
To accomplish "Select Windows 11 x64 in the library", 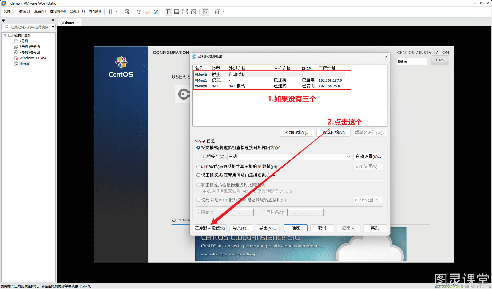I will (x=33, y=58).
